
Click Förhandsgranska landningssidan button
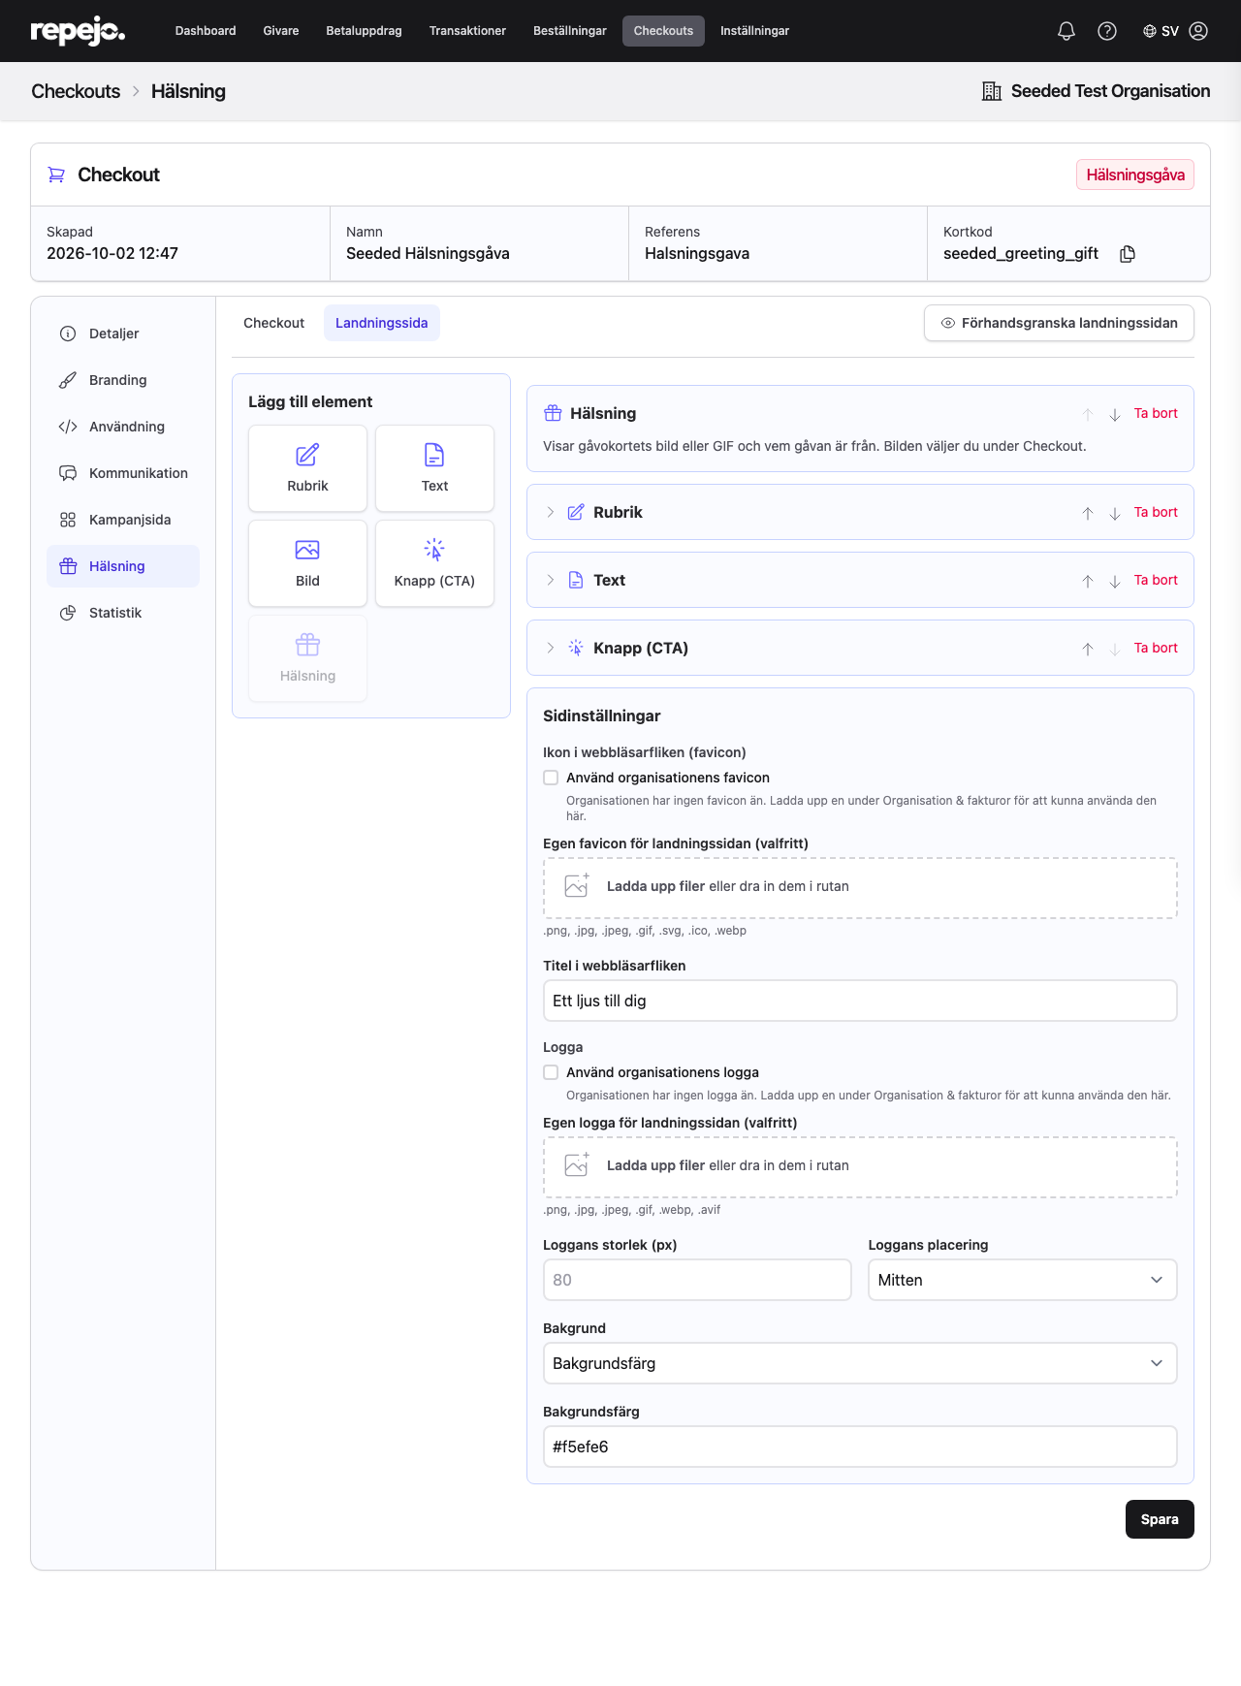tap(1059, 323)
